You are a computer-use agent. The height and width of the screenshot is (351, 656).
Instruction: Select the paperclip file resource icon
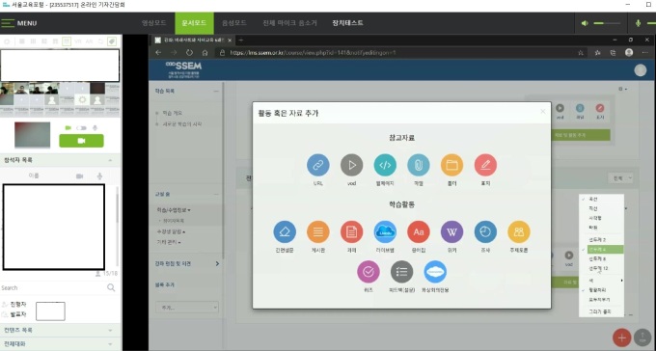(419, 165)
